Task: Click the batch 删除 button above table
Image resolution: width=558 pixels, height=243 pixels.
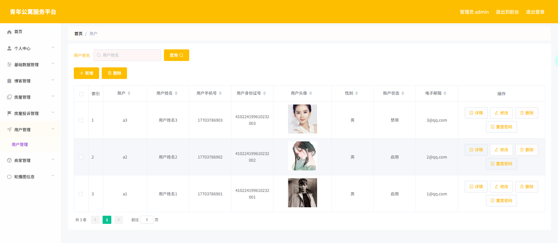Action: 114,73
